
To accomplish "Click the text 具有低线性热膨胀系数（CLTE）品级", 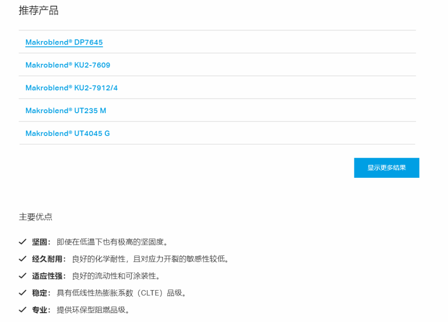I will coord(121,293).
